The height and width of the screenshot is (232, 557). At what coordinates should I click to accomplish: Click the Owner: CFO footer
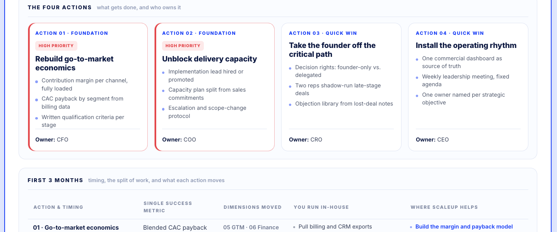52,140
